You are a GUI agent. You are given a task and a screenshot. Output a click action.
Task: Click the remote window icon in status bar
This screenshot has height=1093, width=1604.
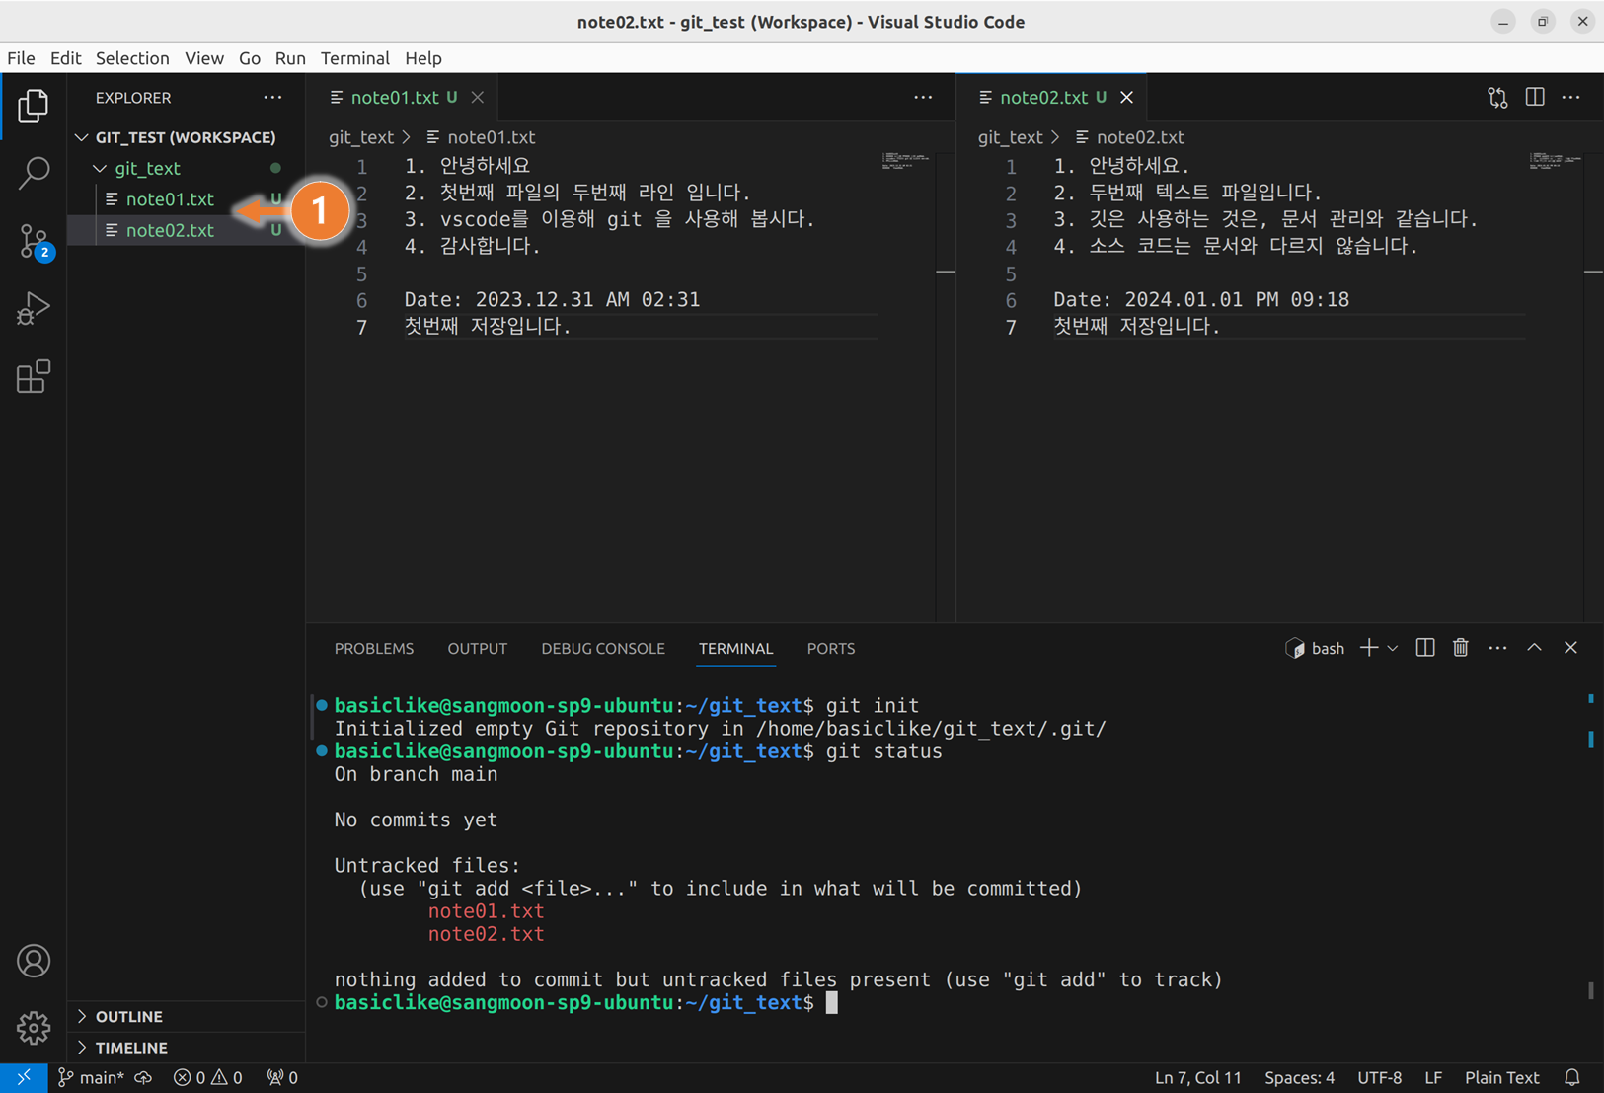[x=24, y=1077]
